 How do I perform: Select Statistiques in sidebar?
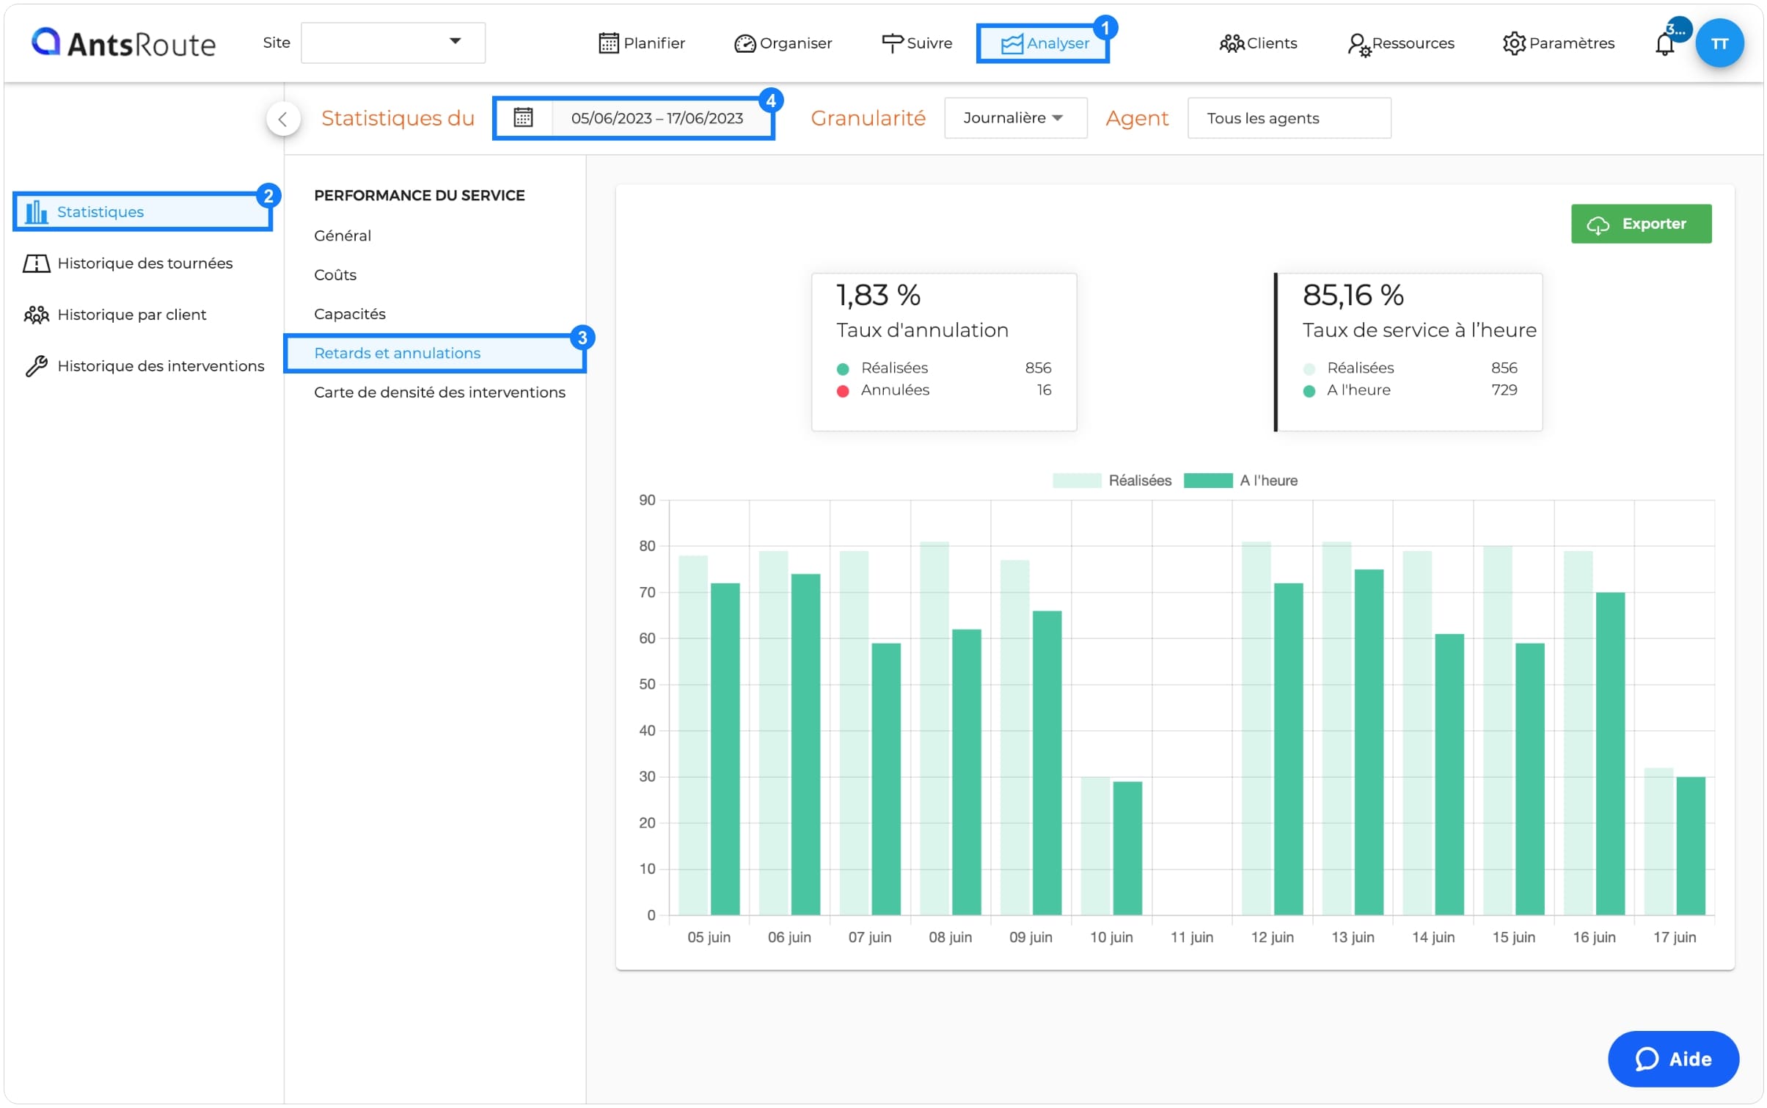[x=142, y=212]
